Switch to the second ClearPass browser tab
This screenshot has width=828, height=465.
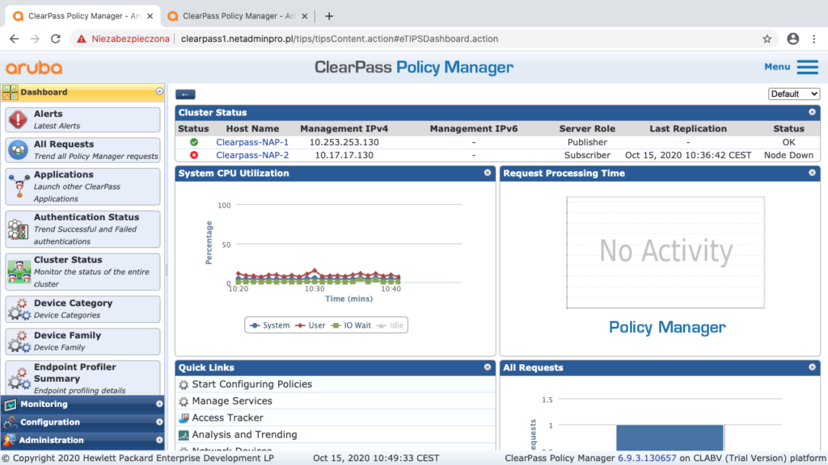[x=239, y=16]
